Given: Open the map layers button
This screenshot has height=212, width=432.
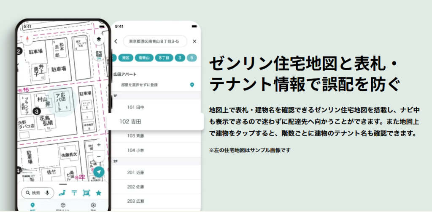Looking at the screenshot, I should 99,39.
